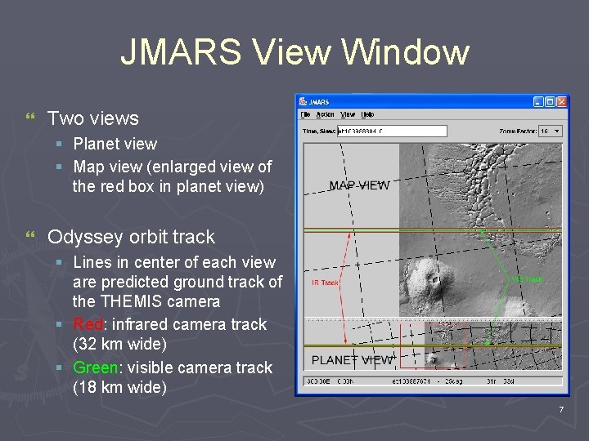Maximize the JMARS window
This screenshot has width=589, height=441.
click(550, 101)
